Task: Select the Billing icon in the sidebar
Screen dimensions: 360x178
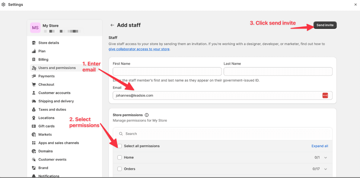Action: pos(33,59)
